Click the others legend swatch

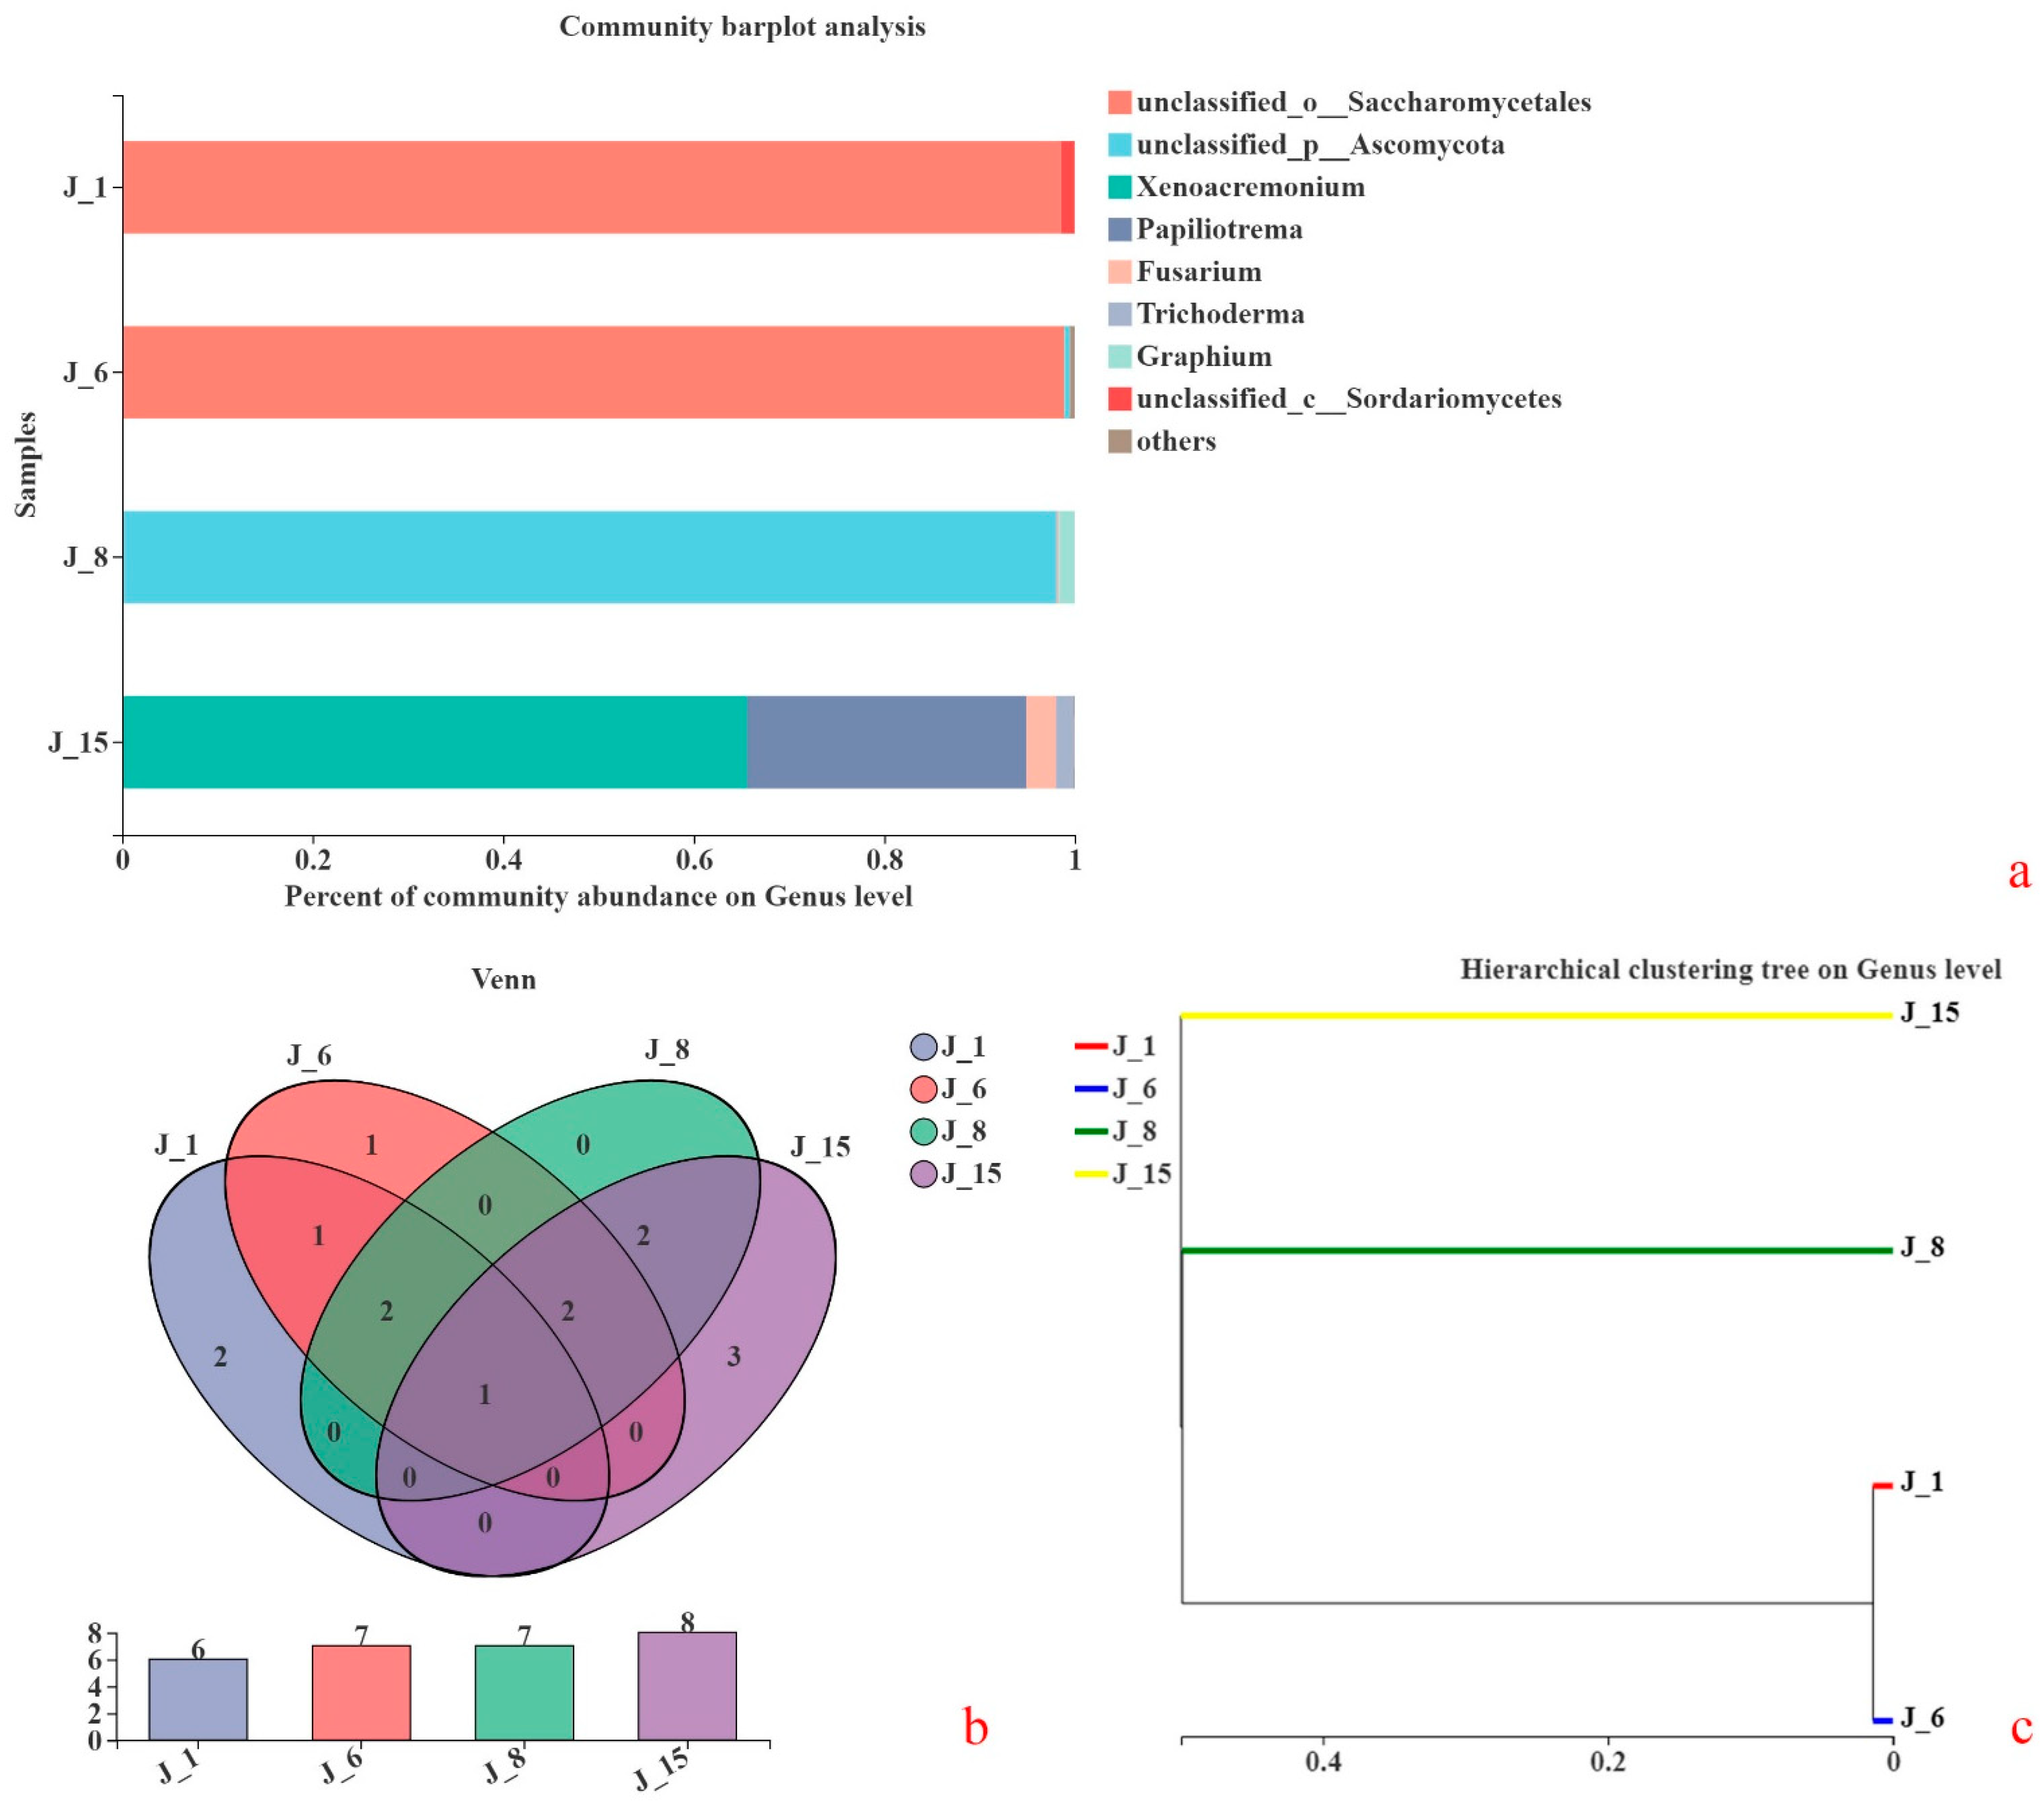[x=1119, y=441]
